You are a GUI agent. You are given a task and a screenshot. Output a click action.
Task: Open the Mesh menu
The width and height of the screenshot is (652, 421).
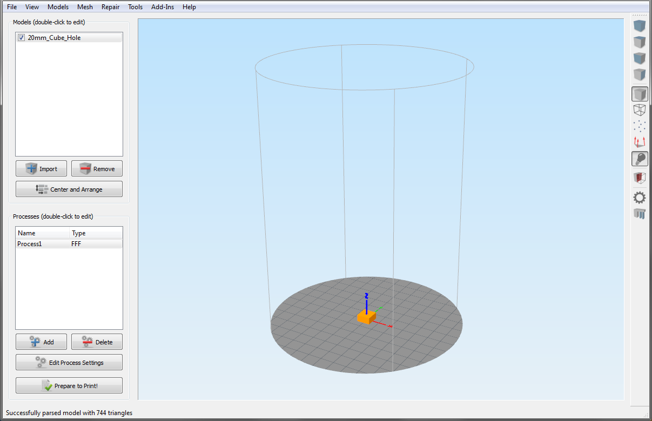tap(85, 7)
